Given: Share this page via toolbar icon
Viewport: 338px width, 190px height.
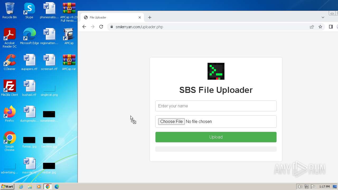Looking at the screenshot, I should (312, 27).
